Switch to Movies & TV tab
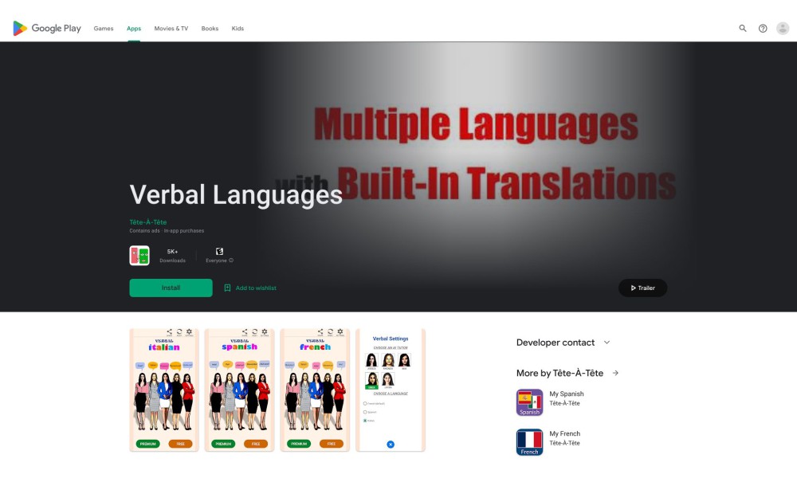 pos(171,29)
